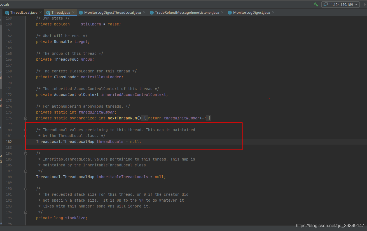Click 'likes with this number' comment line
The image size is (367, 231).
click(x=94, y=206)
